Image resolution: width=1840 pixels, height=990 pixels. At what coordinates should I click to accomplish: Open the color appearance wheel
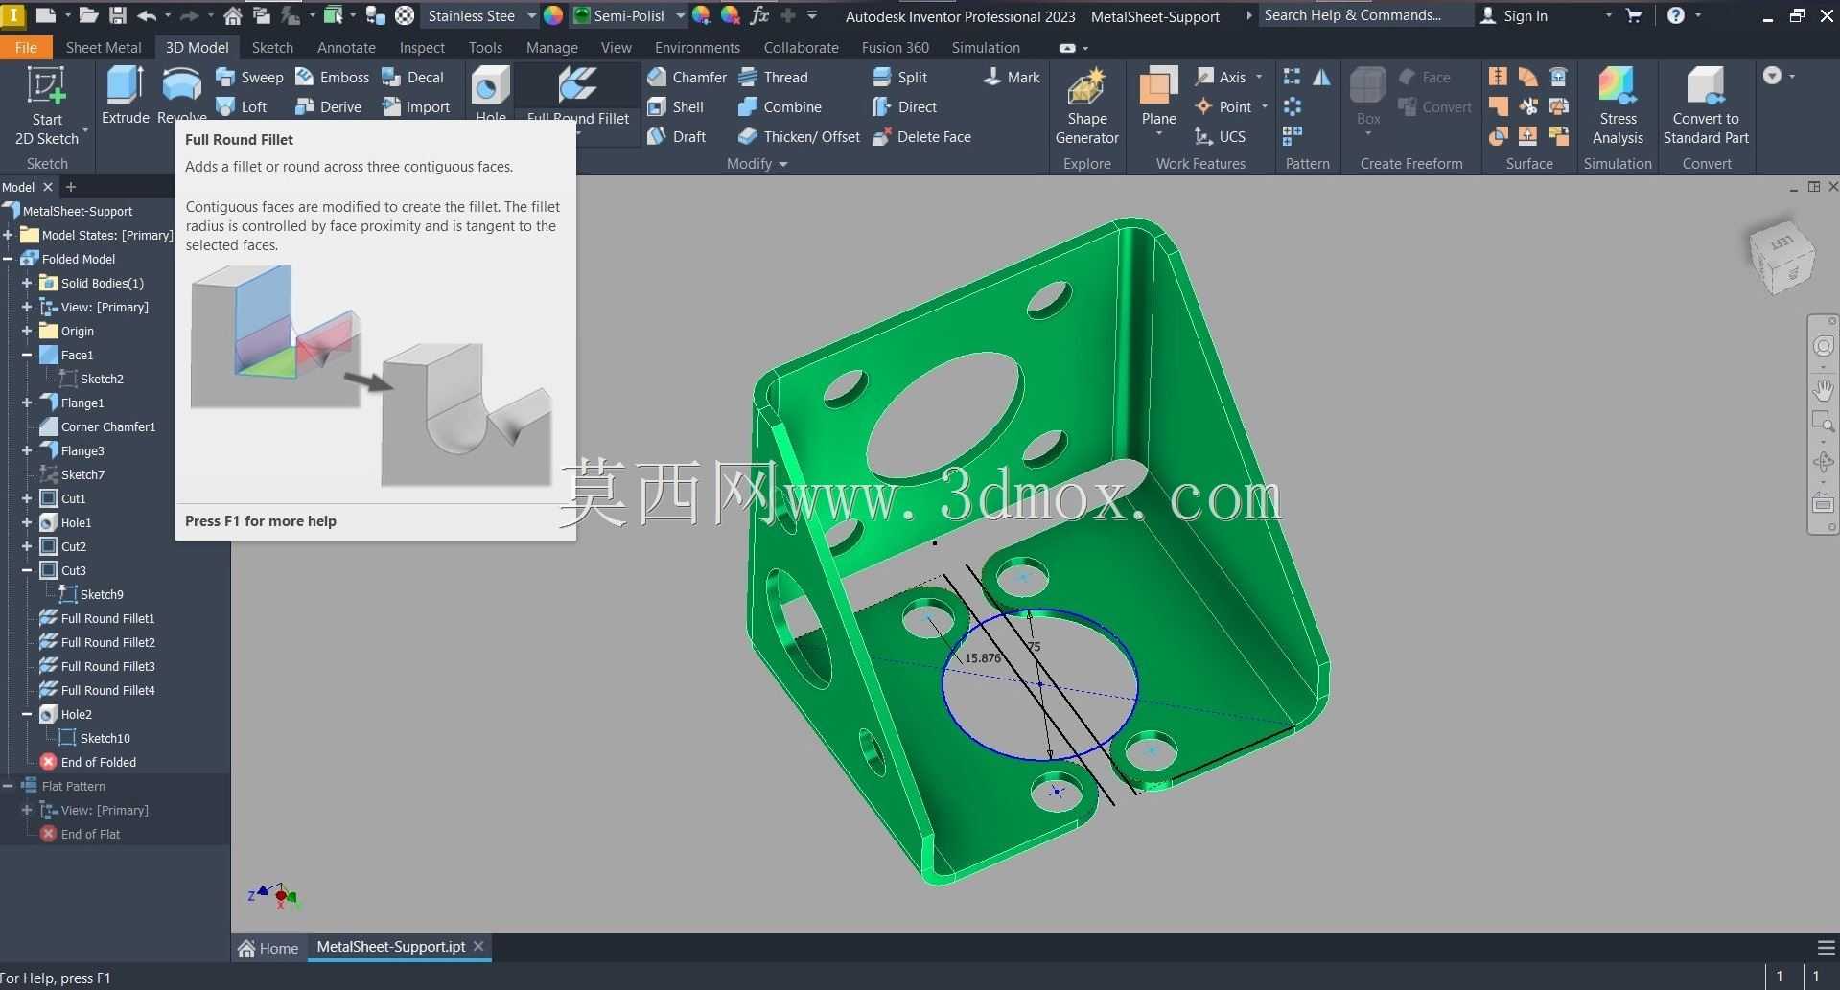[553, 16]
